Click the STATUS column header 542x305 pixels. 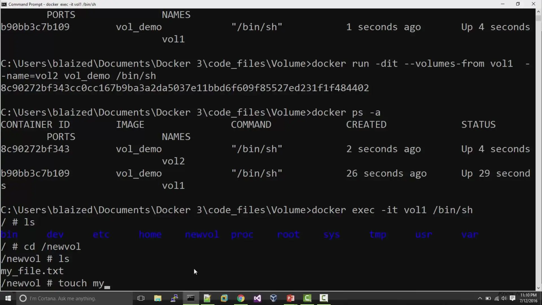[x=478, y=125]
